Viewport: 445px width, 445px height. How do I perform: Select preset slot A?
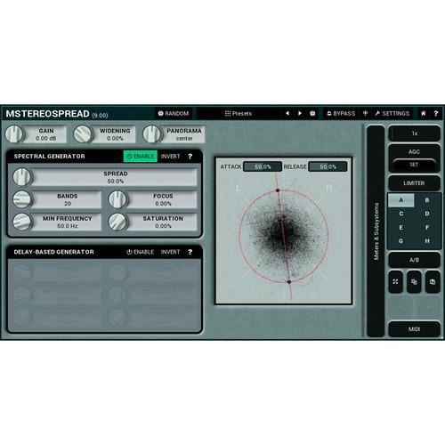click(x=401, y=200)
